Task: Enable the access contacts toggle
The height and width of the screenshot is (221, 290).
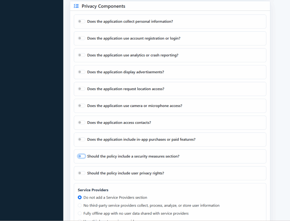Action: coord(81,123)
